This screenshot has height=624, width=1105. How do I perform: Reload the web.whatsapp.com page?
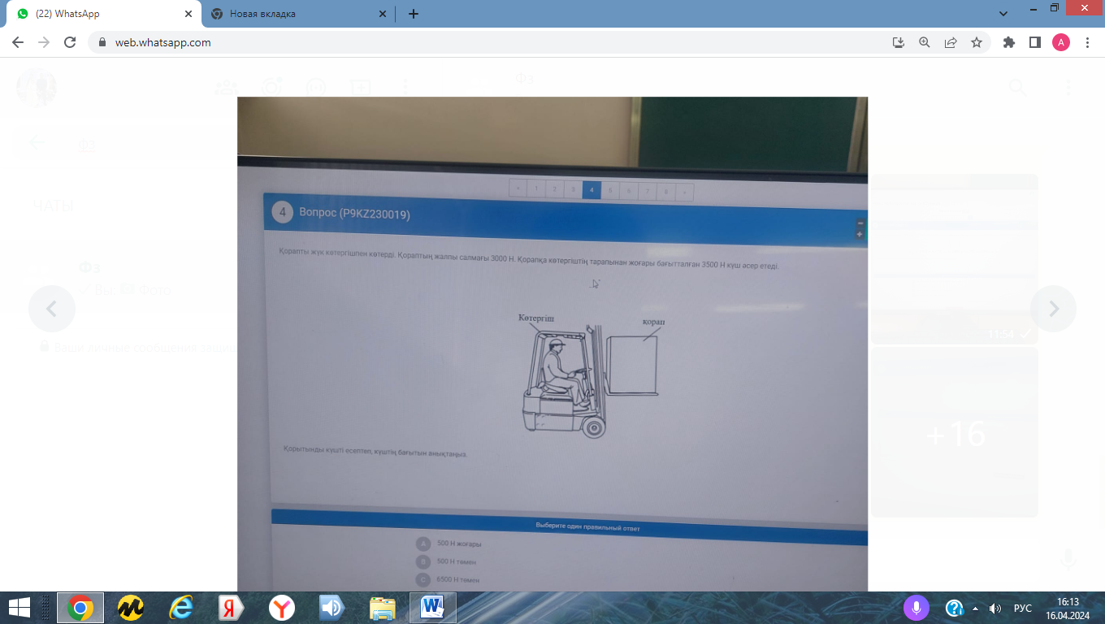pyautogui.click(x=70, y=42)
